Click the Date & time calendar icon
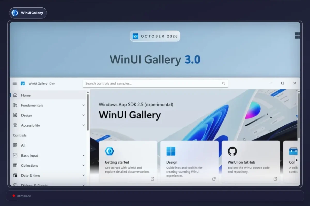 [15, 175]
